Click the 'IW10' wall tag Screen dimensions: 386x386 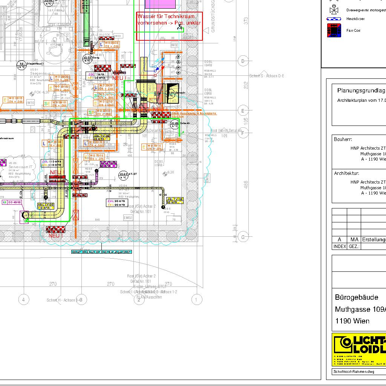coord(31,103)
